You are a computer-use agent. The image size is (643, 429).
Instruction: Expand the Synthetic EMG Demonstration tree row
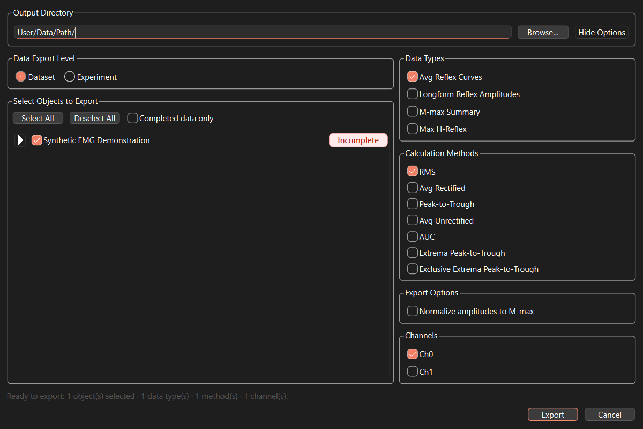coord(20,140)
